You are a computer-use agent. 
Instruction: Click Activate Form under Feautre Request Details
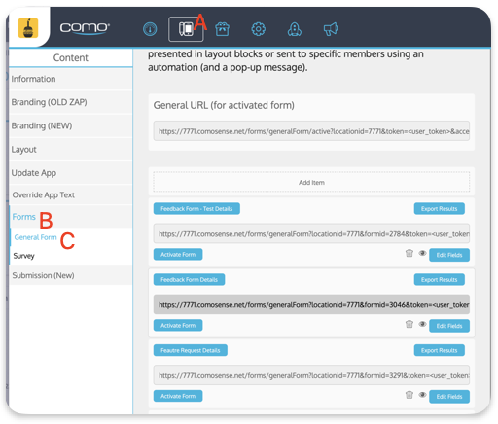[x=178, y=396]
